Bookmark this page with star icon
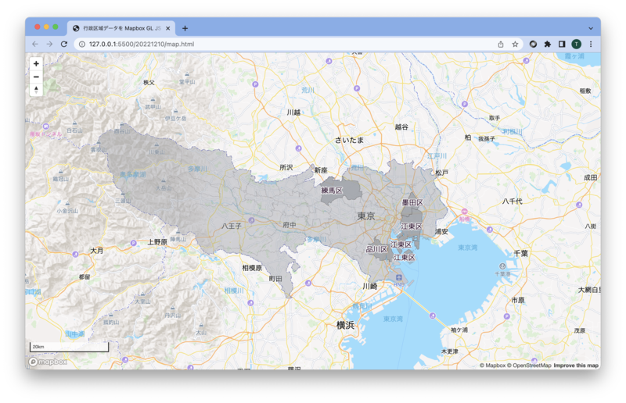Image resolution: width=626 pixels, height=403 pixels. coord(515,45)
